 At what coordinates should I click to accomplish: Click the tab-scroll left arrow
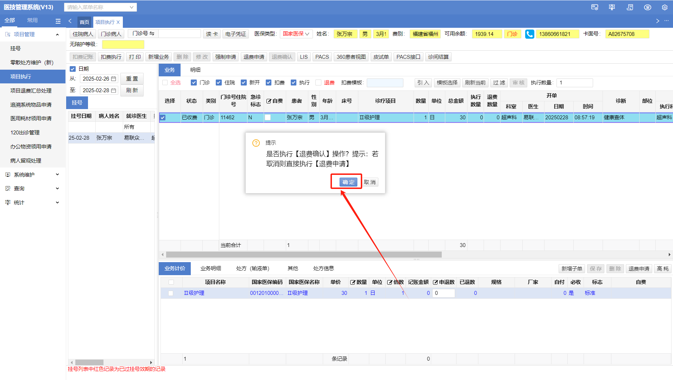(70, 21)
